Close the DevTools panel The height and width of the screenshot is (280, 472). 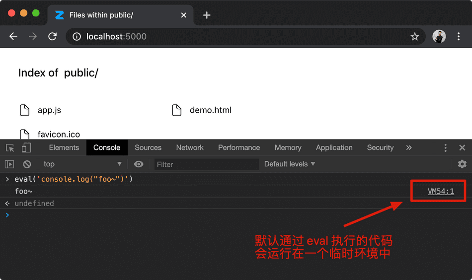tap(462, 148)
